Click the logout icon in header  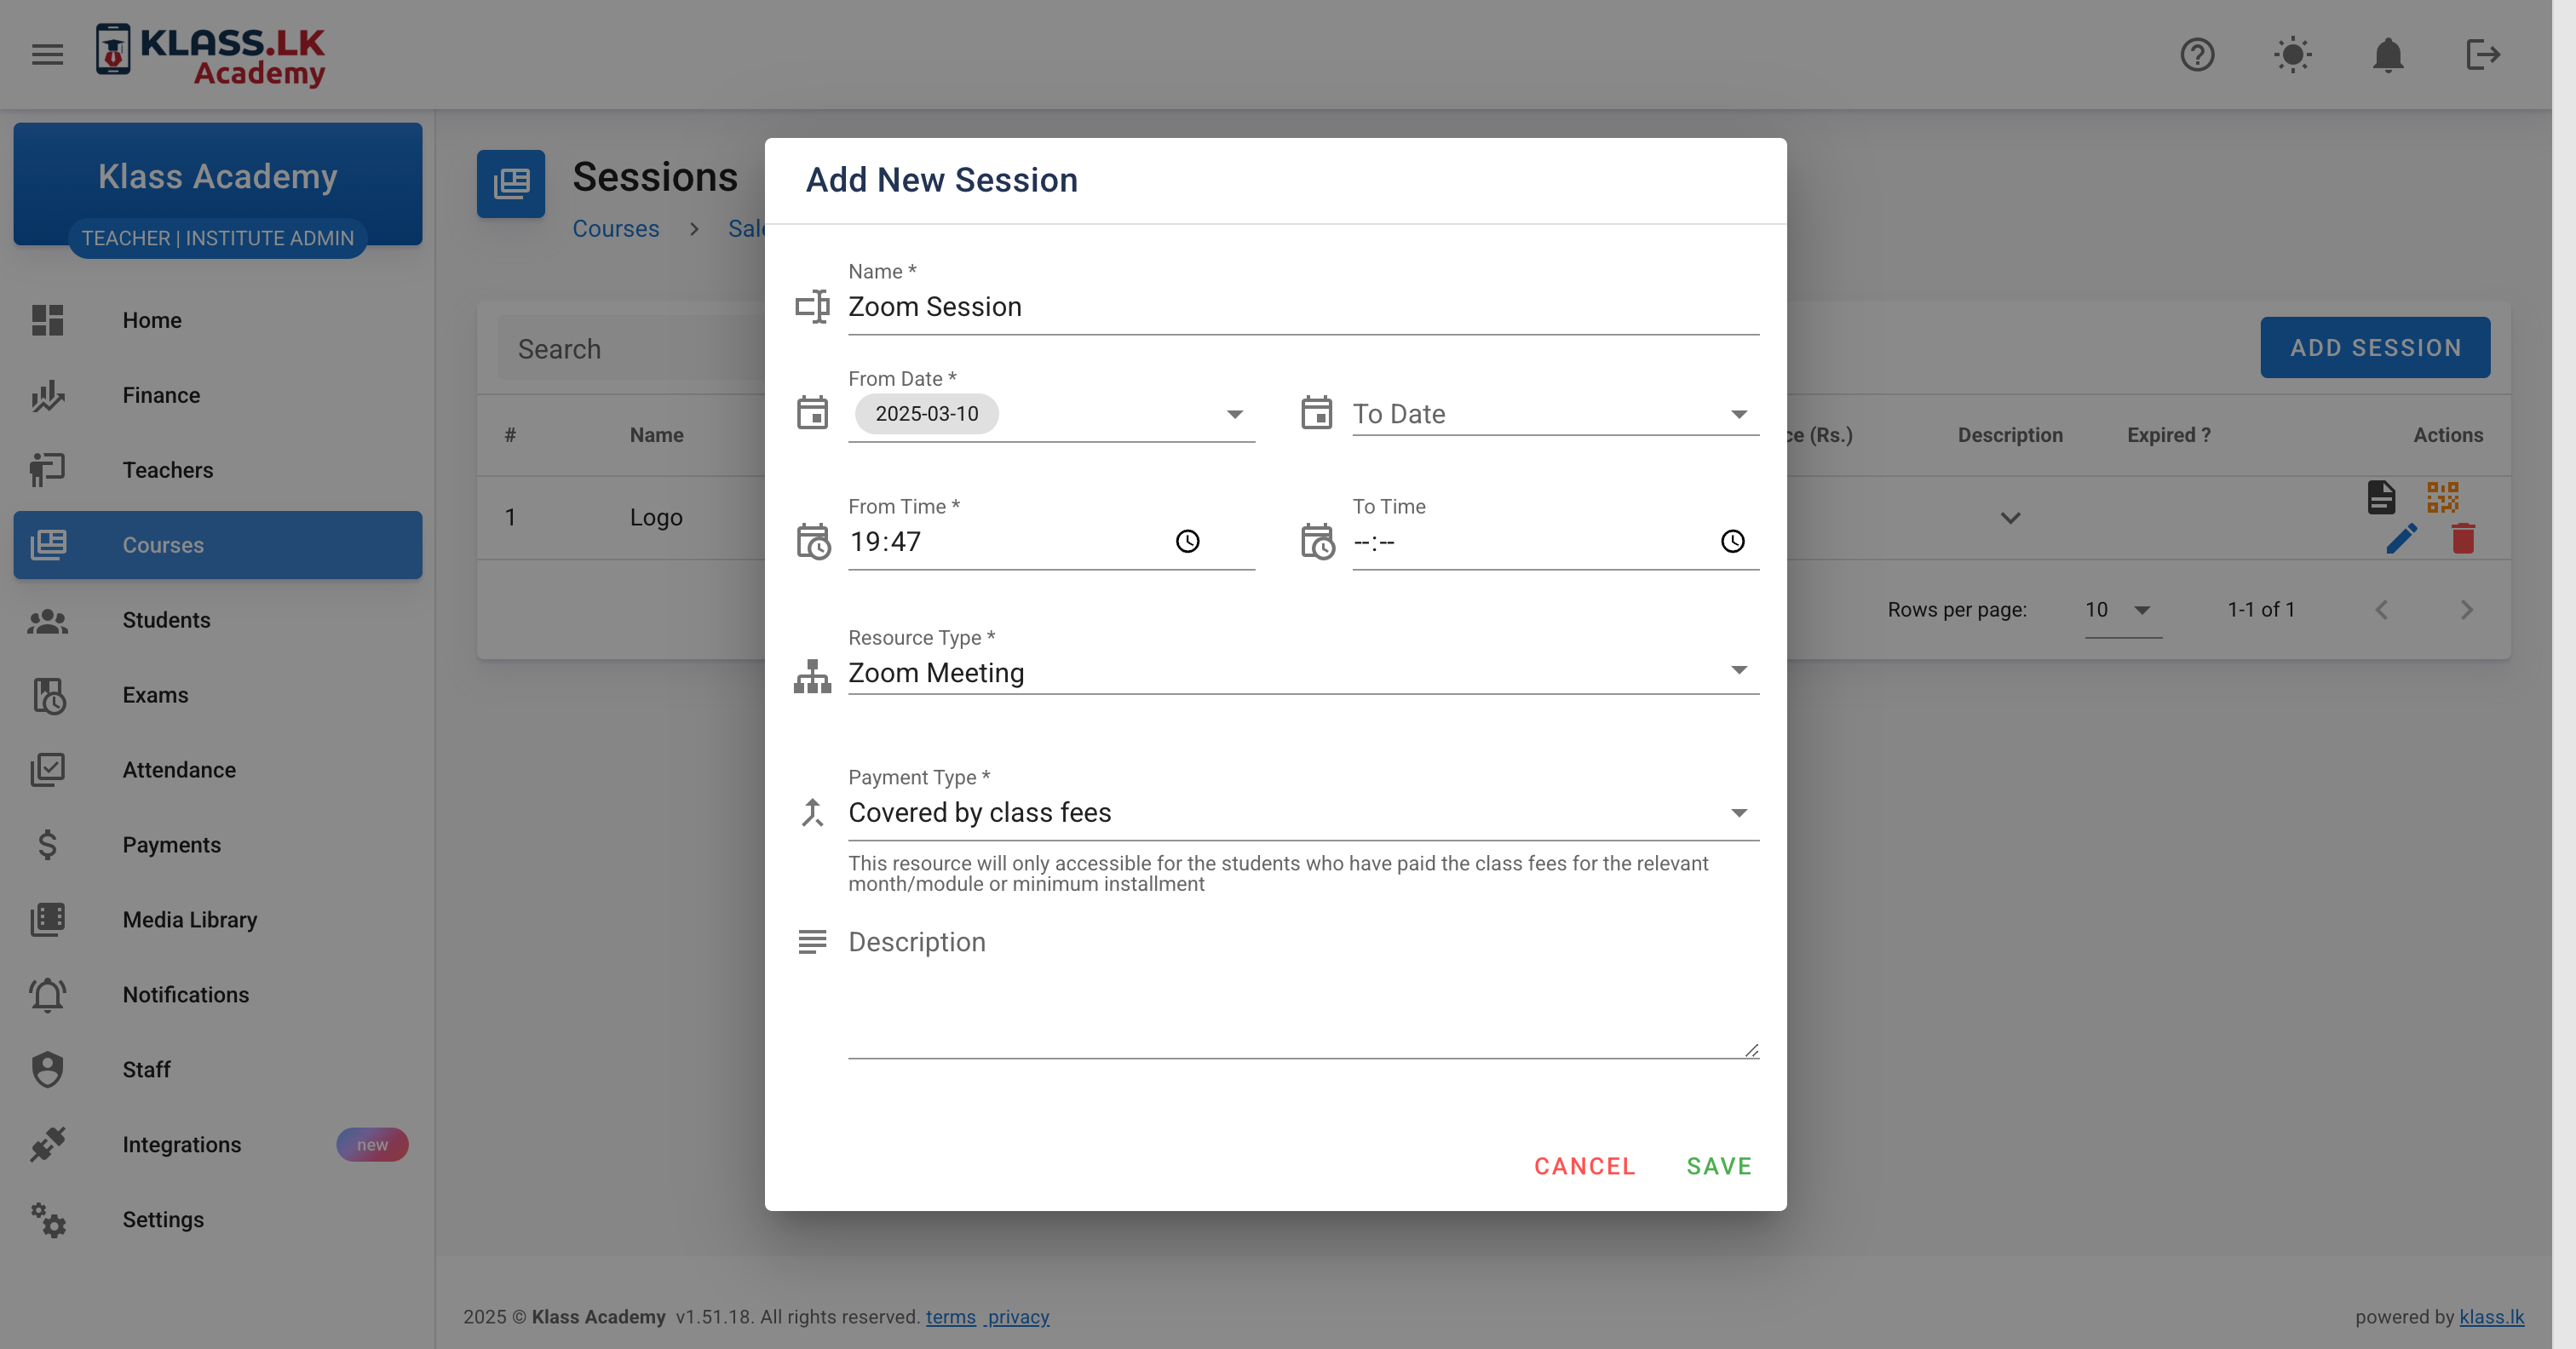2482,54
